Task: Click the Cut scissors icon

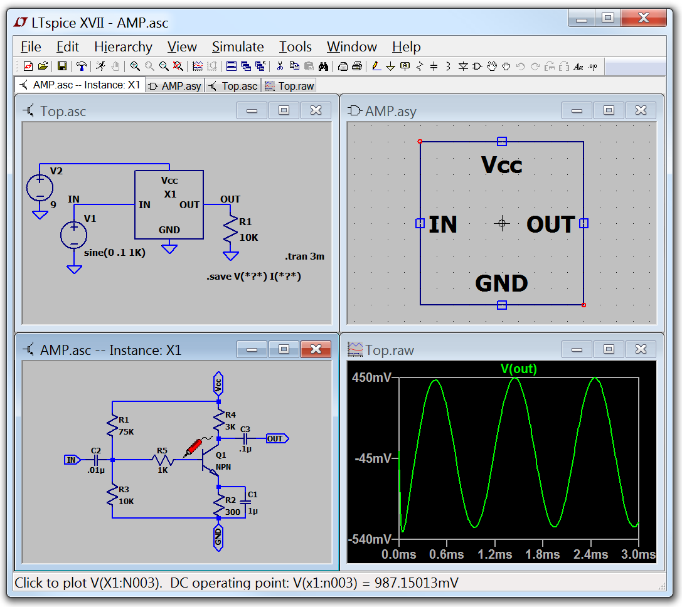Action: (280, 66)
